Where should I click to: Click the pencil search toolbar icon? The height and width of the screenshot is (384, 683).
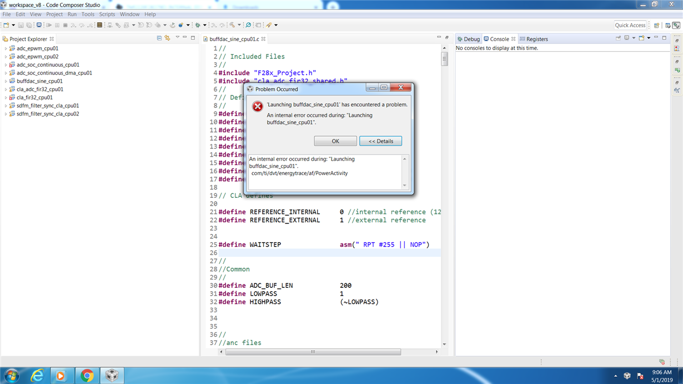[269, 25]
